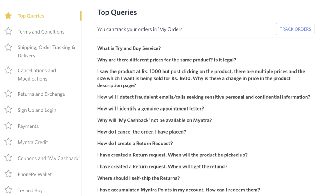The height and width of the screenshot is (196, 316).
Task: Click the star icon next to Payments
Action: click(x=8, y=126)
